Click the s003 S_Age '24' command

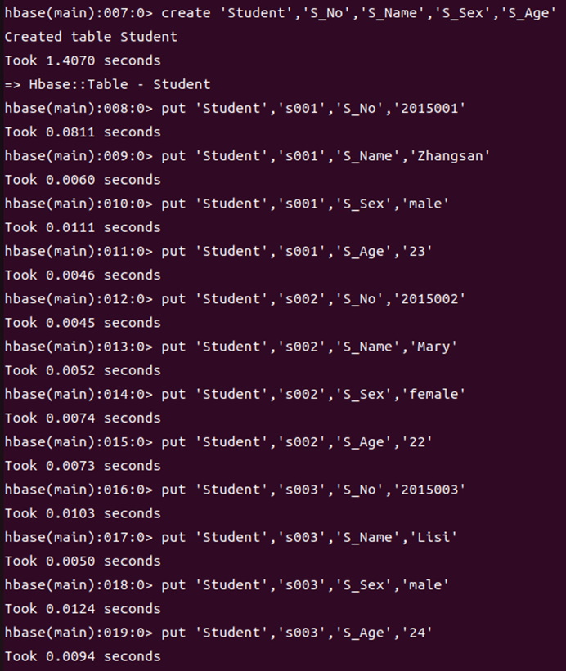pyautogui.click(x=218, y=633)
